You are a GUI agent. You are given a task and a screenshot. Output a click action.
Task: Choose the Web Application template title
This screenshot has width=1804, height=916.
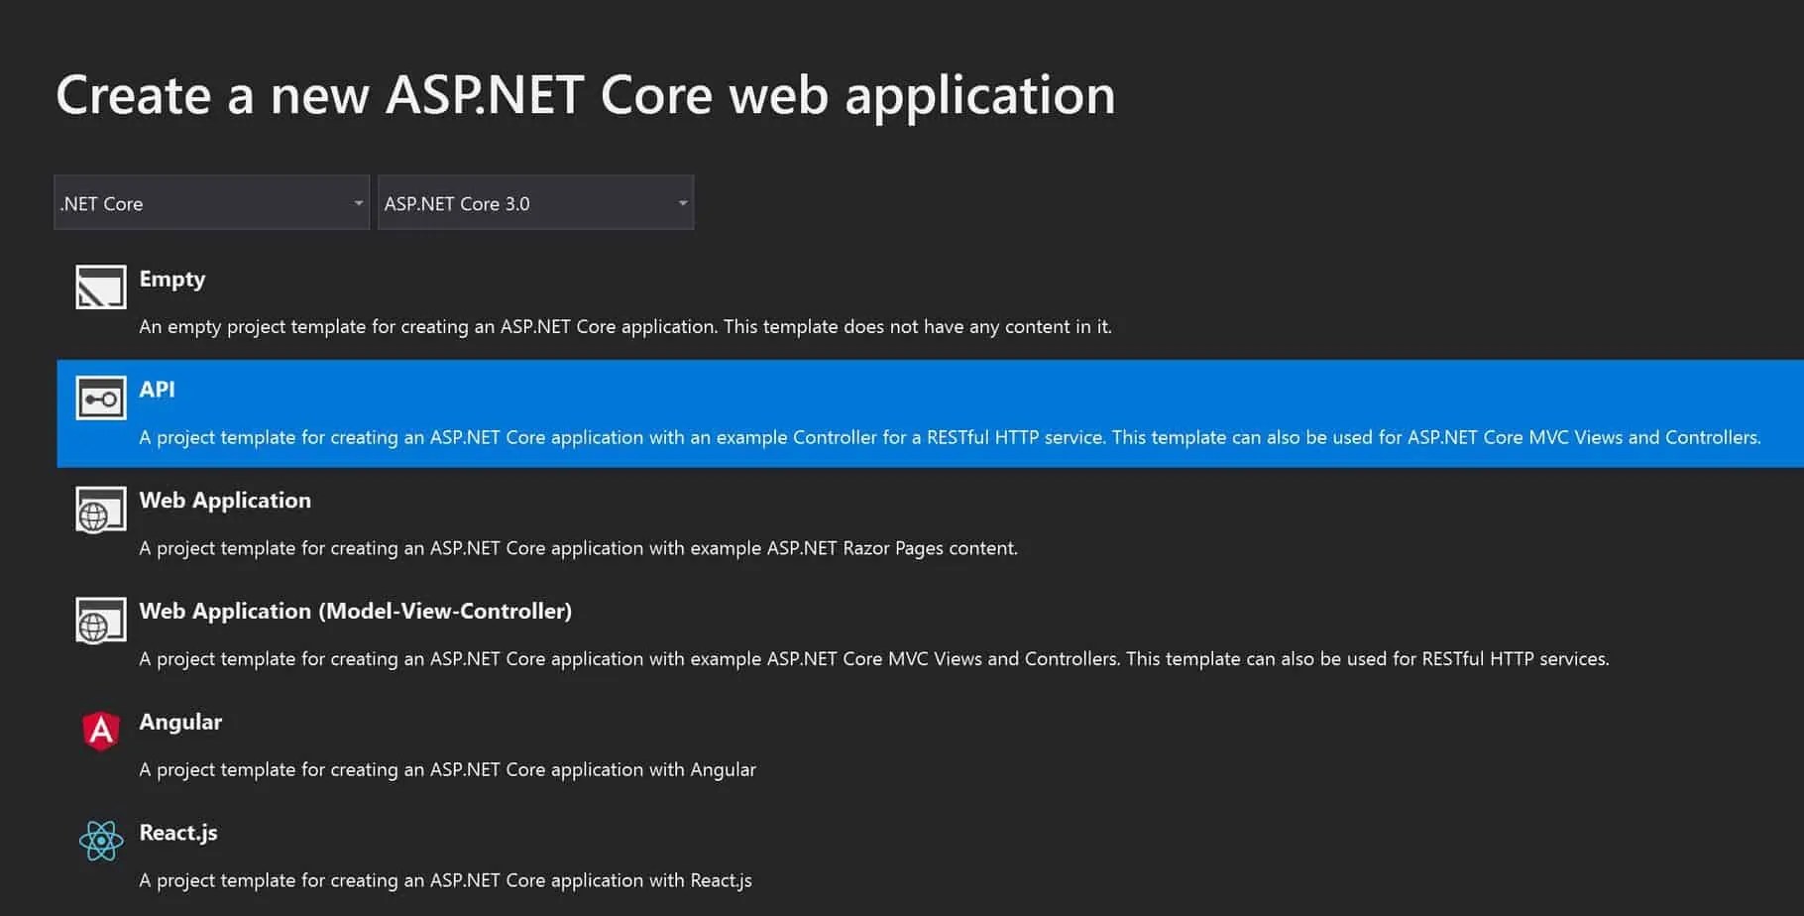tap(225, 501)
